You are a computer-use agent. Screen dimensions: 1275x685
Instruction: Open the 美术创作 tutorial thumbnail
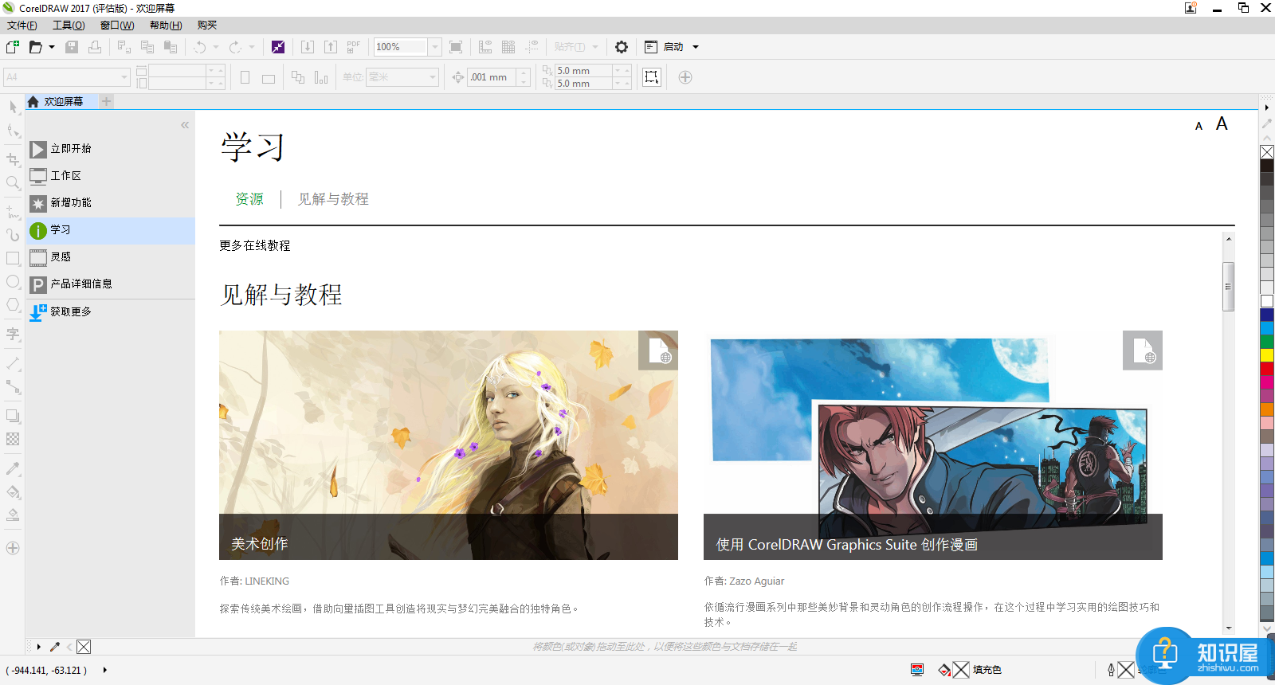[449, 445]
